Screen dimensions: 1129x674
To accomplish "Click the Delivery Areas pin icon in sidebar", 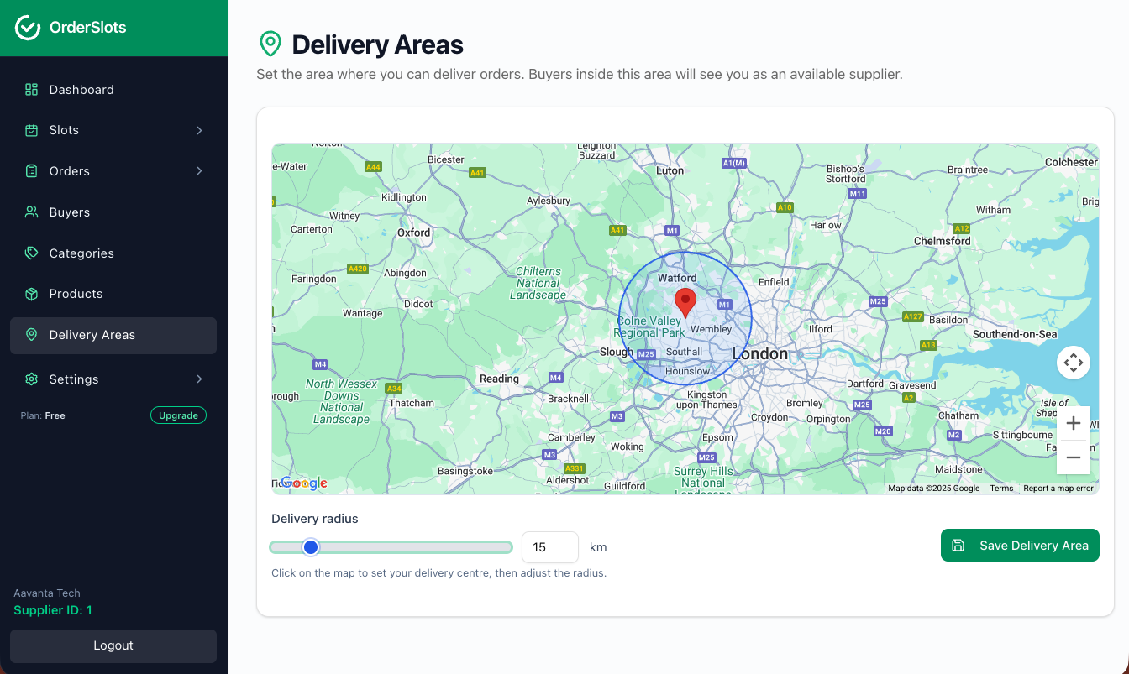I will (x=32, y=335).
